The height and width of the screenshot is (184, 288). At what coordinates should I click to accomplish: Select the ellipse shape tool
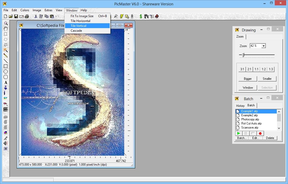tap(6, 72)
